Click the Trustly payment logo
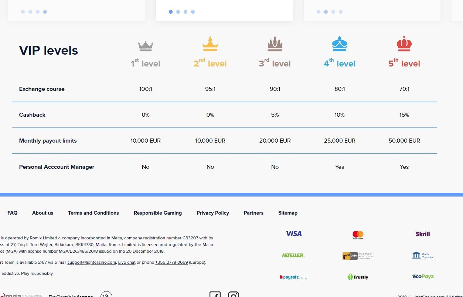This screenshot has width=463, height=297. click(x=358, y=277)
